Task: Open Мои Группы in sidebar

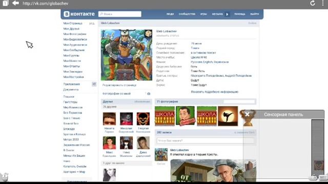Action: (x=71, y=56)
